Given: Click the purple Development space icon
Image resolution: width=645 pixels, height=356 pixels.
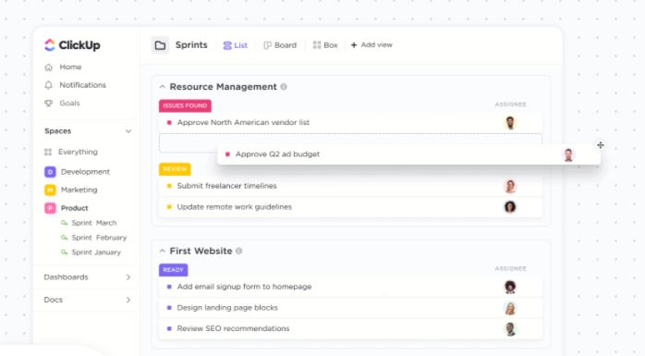Looking at the screenshot, I should coord(50,172).
